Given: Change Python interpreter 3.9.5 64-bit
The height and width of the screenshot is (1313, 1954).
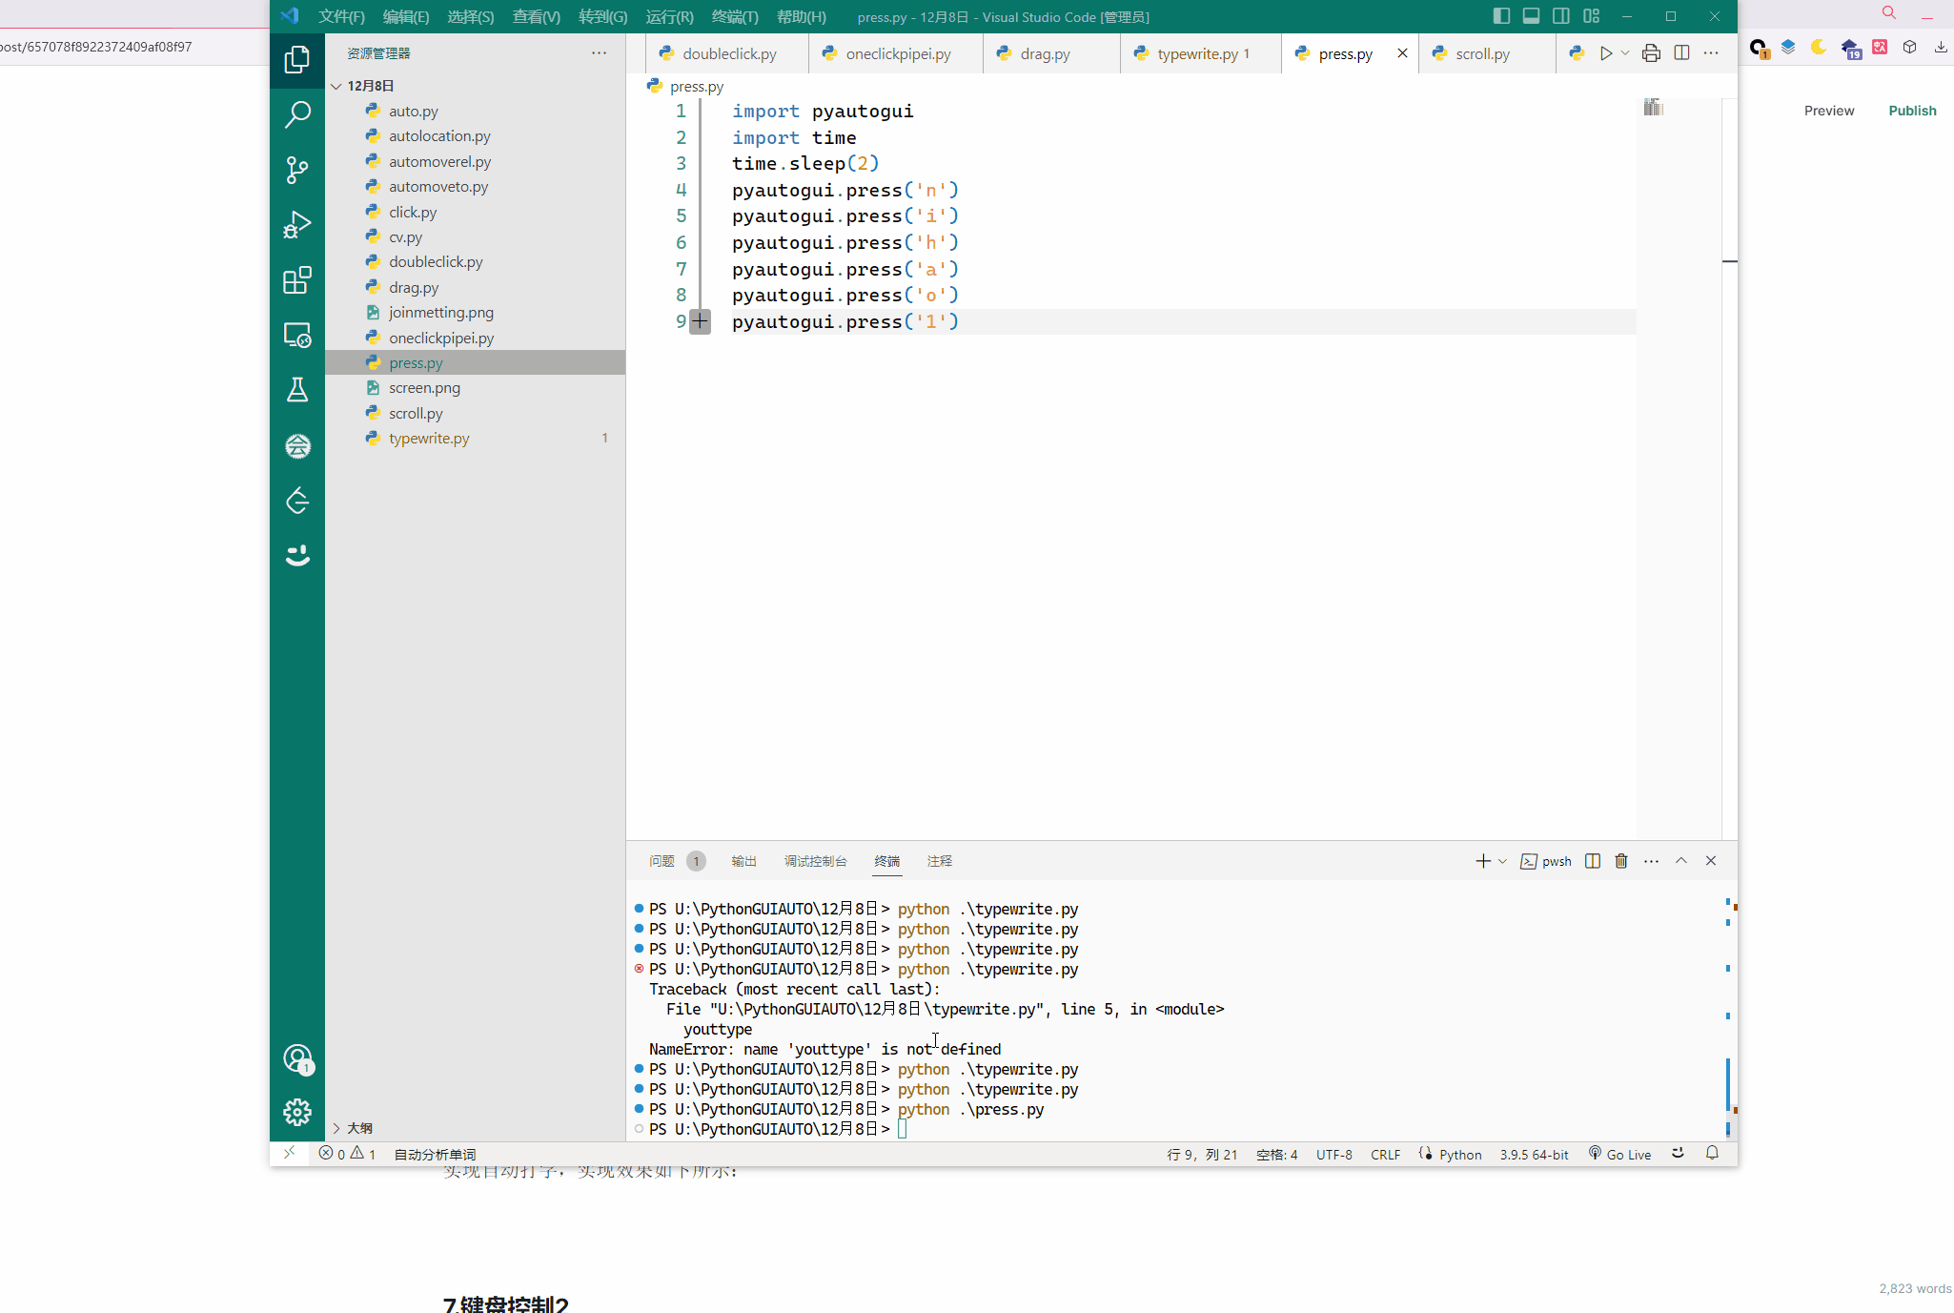Looking at the screenshot, I should [x=1534, y=1154].
